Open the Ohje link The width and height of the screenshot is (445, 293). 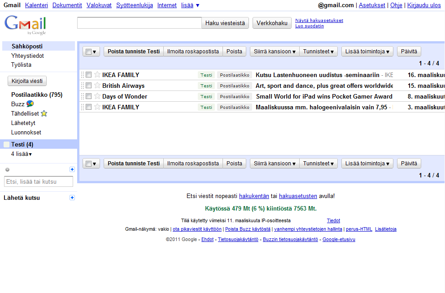[396, 5]
